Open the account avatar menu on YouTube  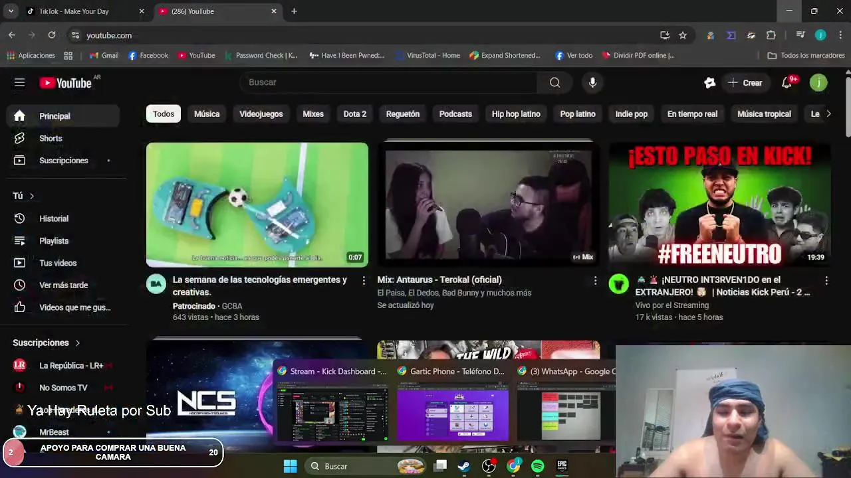pyautogui.click(x=818, y=82)
